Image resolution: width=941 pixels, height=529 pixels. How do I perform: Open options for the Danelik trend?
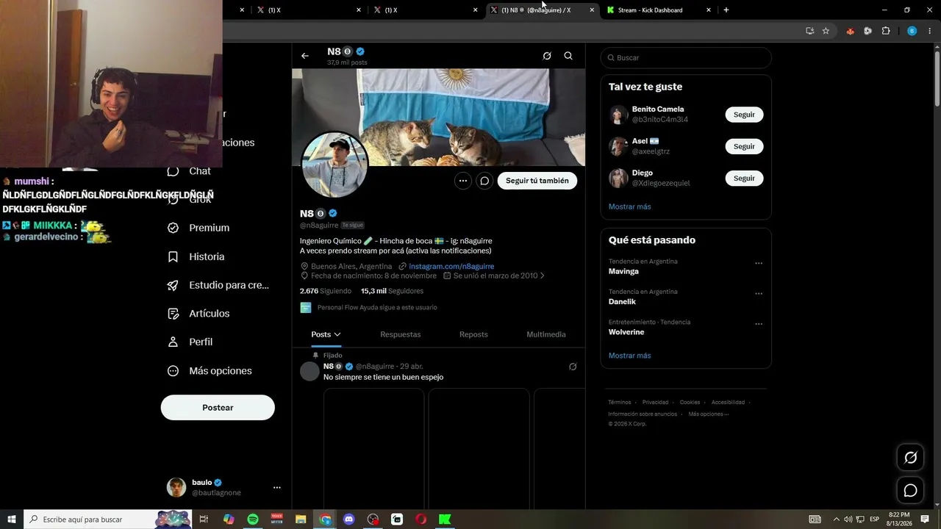point(759,293)
